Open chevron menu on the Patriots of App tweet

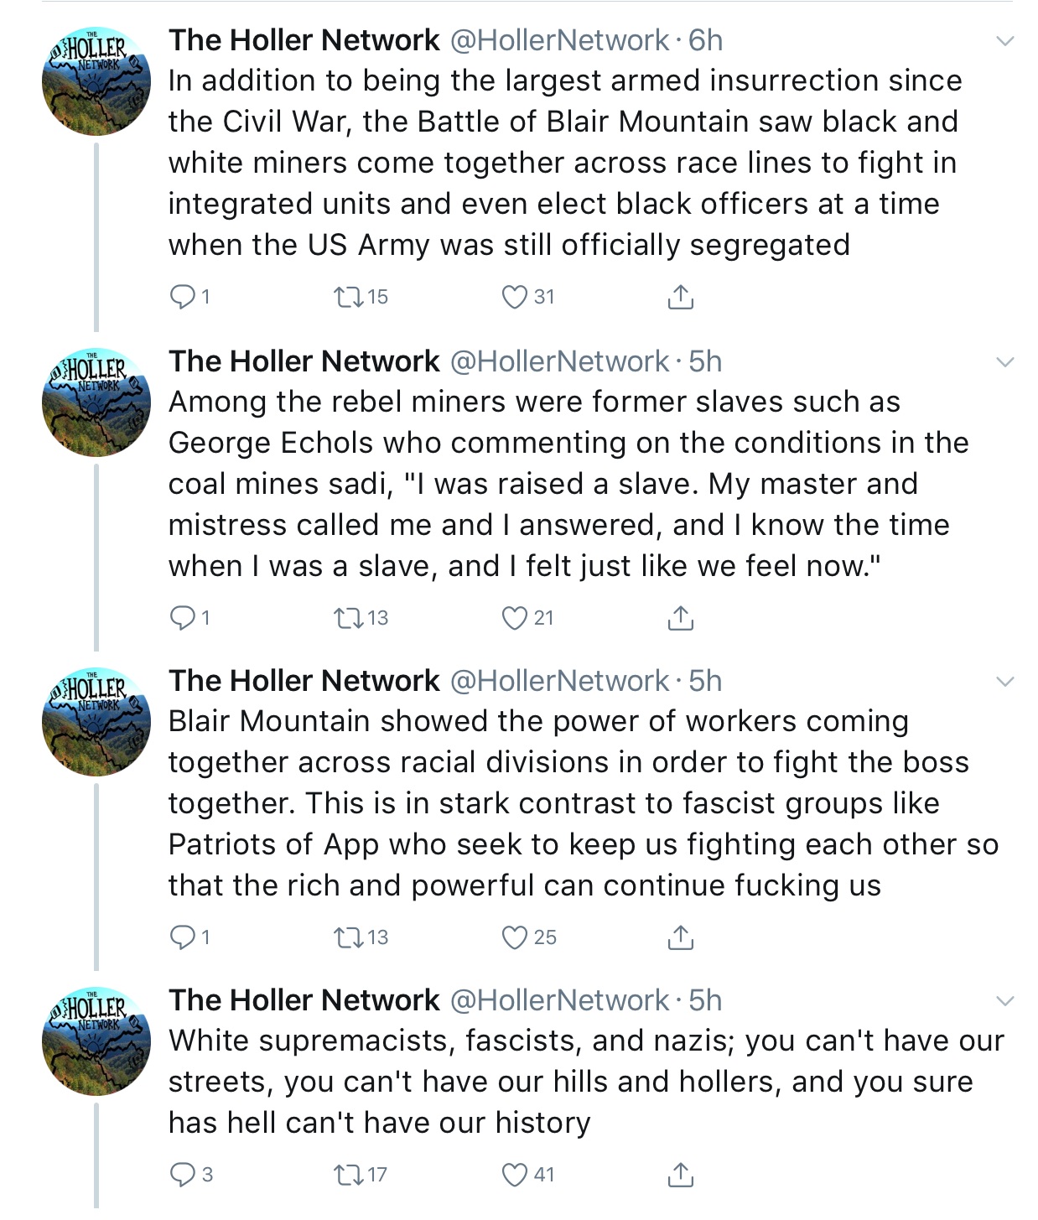(1004, 681)
